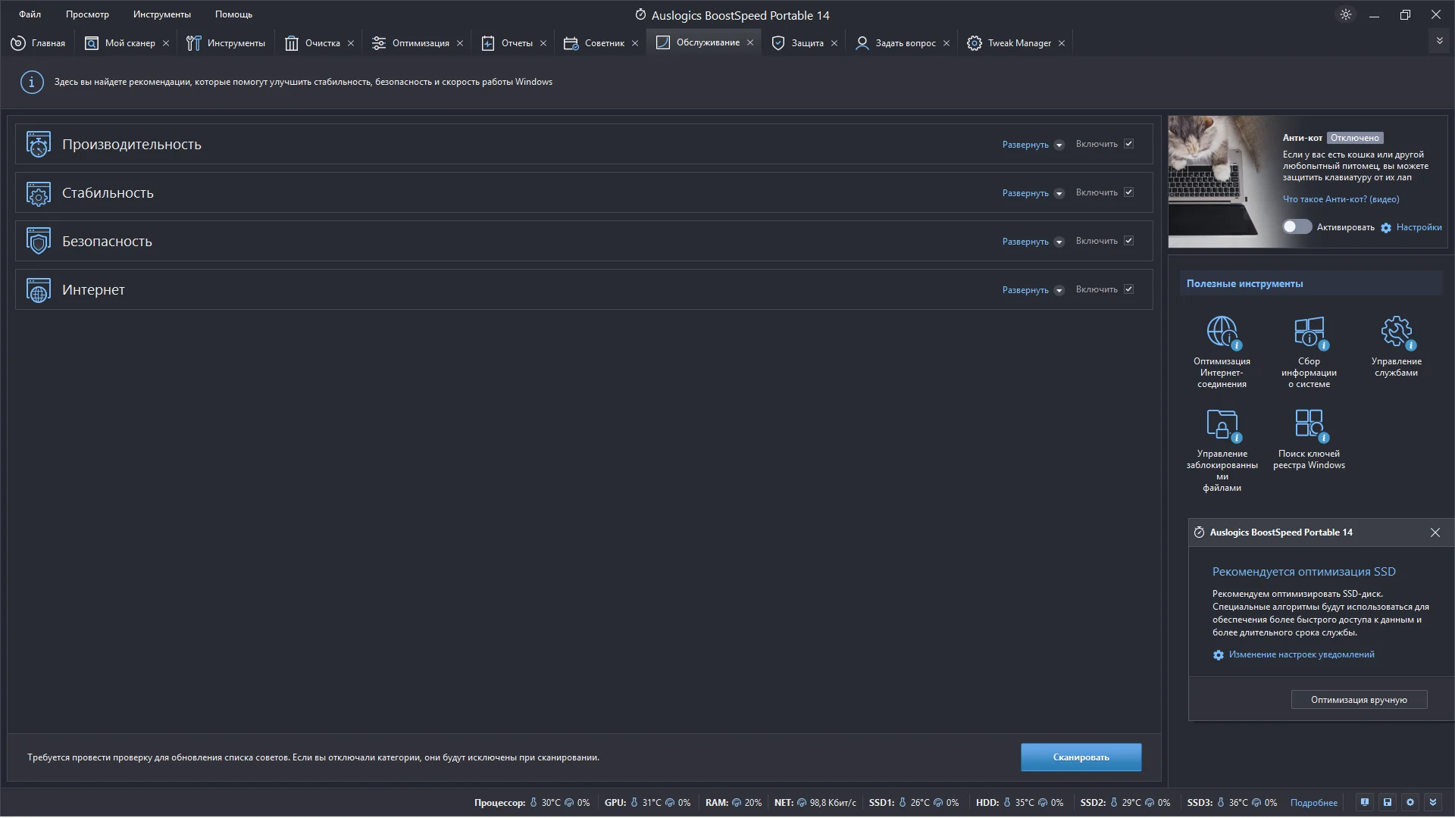Click the HDD 35°C status entry
Screen dimensions: 1455x818
[1019, 803]
